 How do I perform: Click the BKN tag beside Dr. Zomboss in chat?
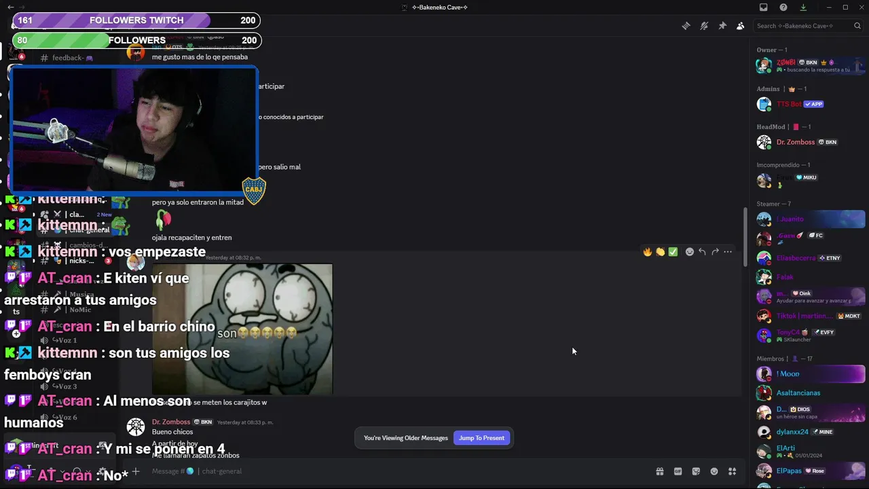click(x=203, y=422)
